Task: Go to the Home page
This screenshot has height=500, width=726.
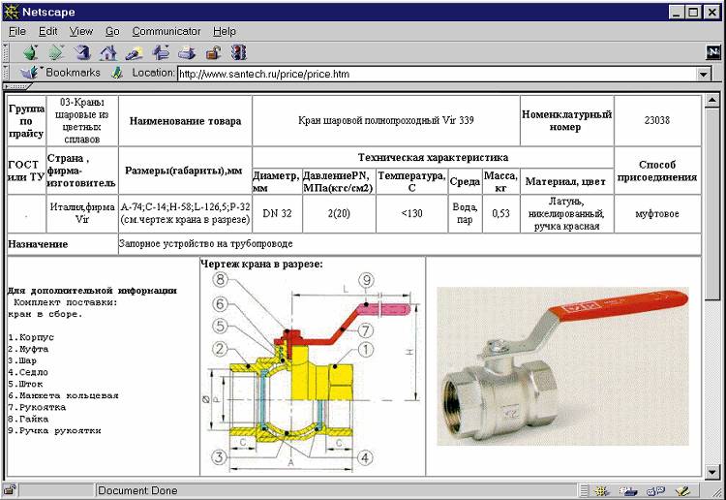Action: pos(108,52)
